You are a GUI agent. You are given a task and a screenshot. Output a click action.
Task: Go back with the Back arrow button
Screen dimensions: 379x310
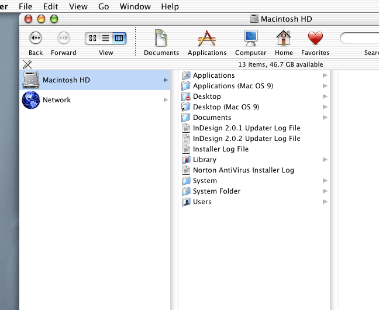point(36,38)
